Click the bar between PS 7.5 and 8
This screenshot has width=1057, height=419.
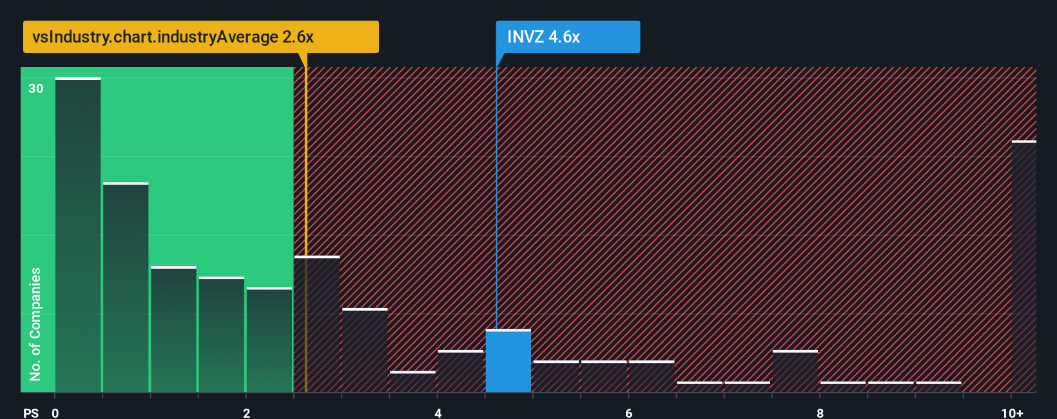click(795, 371)
